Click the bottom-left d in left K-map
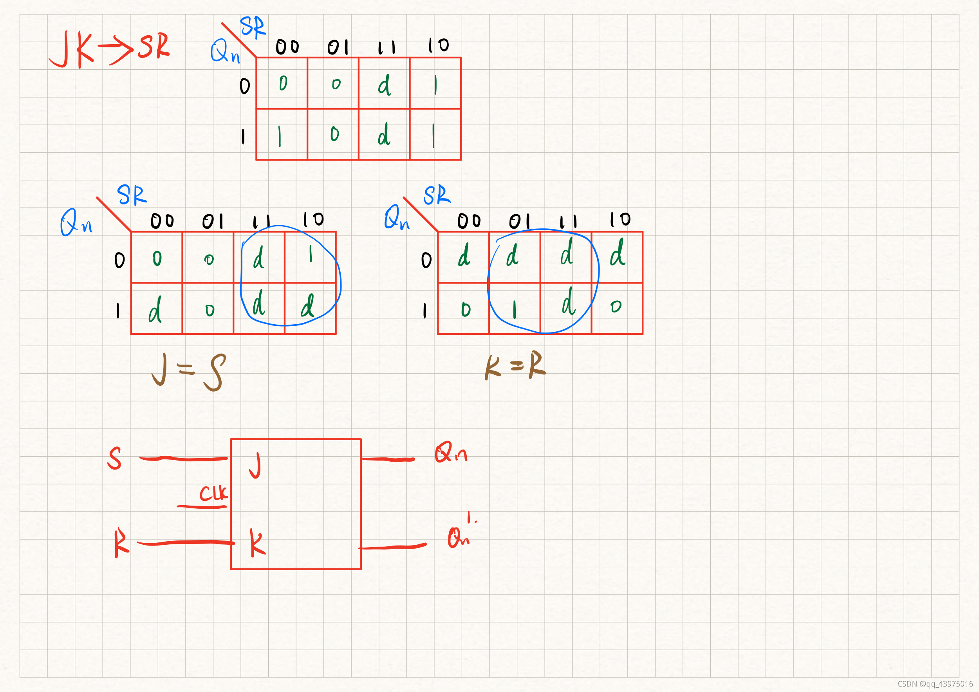 155,309
